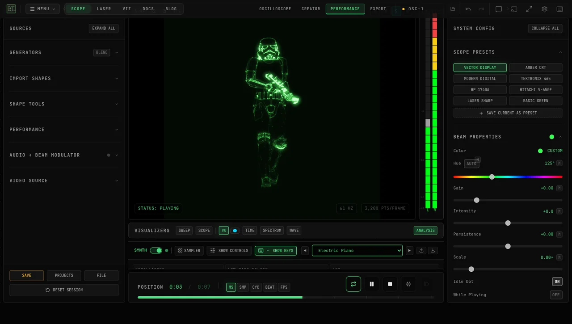The width and height of the screenshot is (572, 324).
Task: Redo the last undone action
Action: point(481,9)
